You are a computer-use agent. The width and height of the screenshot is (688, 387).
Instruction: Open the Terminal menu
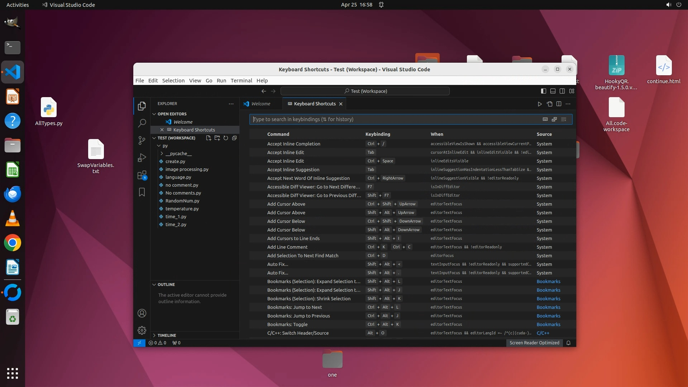coord(241,81)
